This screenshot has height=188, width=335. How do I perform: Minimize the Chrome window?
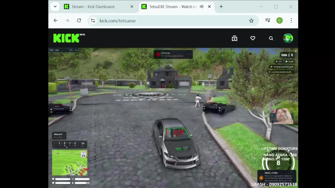(x=261, y=7)
